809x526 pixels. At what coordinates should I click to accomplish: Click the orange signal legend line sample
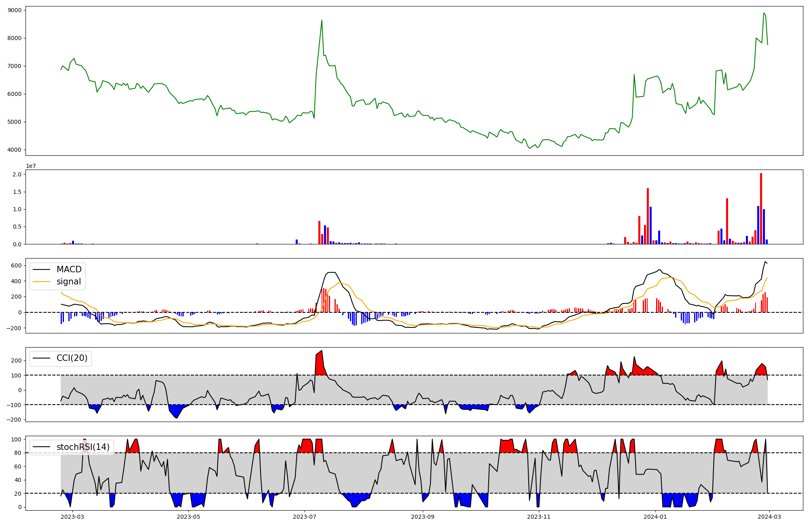pyautogui.click(x=41, y=282)
